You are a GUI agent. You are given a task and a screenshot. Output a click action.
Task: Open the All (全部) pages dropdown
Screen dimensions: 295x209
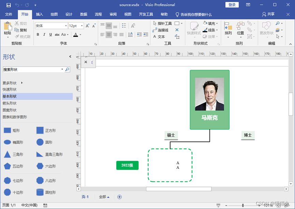pos(104,197)
